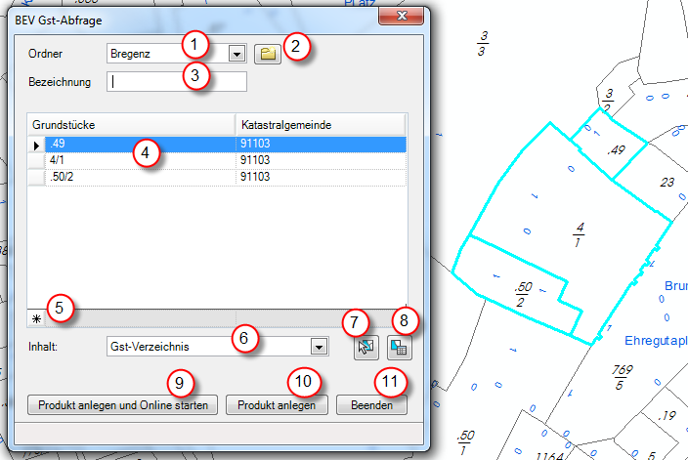Click into the Bezeichnung text field
This screenshot has height=460, width=688.
[x=176, y=82]
